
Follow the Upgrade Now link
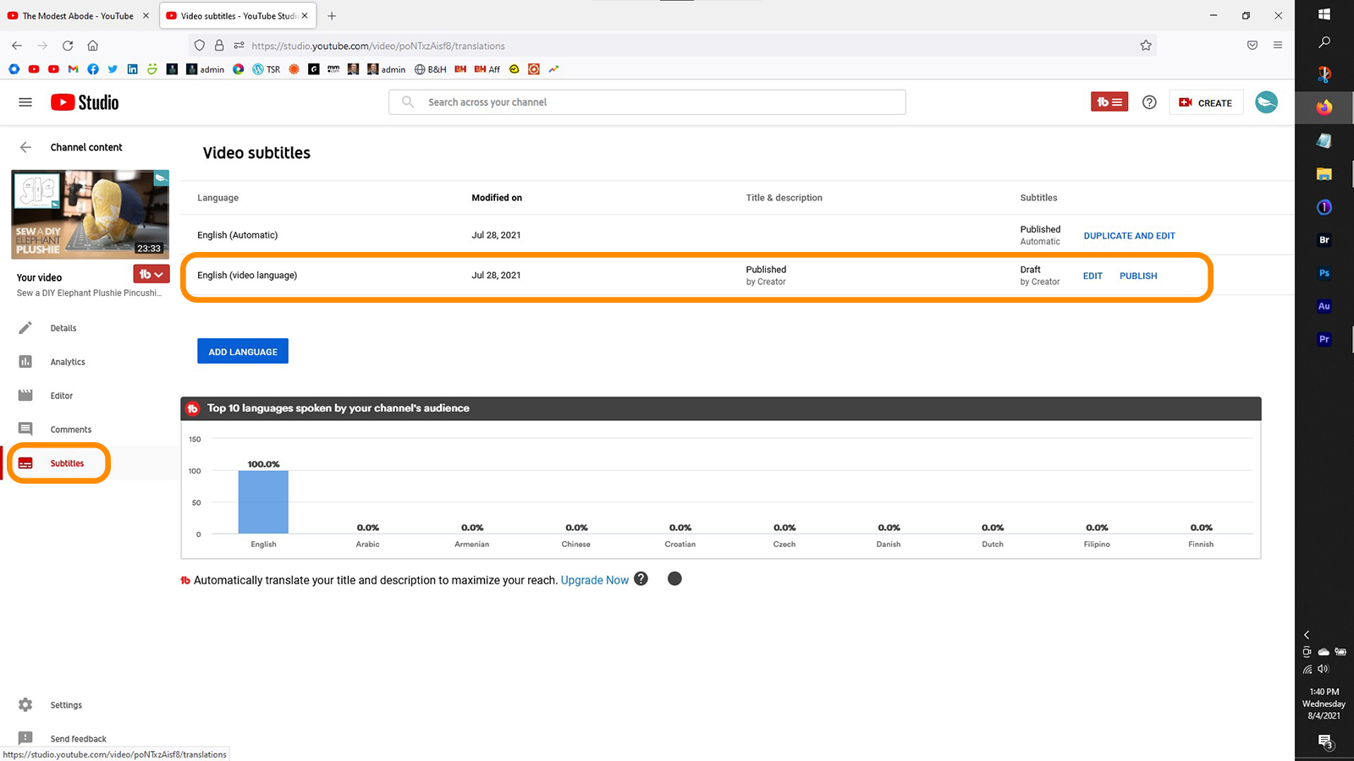594,580
